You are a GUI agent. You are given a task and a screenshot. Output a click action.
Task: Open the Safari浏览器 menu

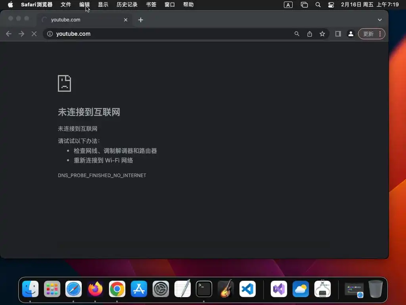[x=37, y=5]
